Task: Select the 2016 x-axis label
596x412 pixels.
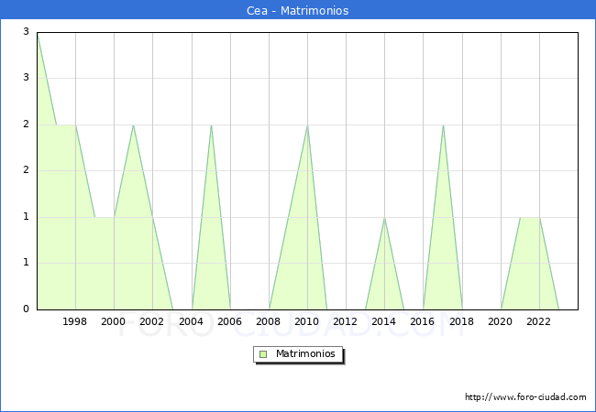Action: 423,321
